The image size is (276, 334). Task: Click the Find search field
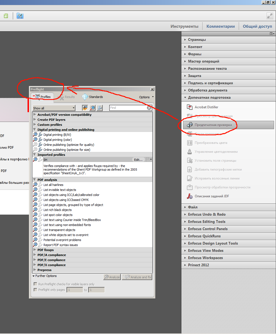(128, 108)
